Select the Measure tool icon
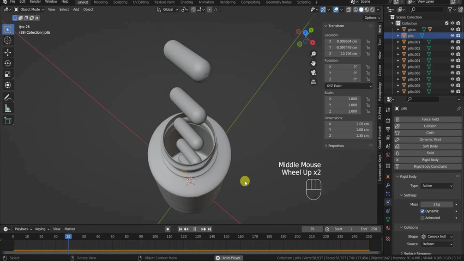Viewport: 464px width, 261px height. click(x=8, y=109)
